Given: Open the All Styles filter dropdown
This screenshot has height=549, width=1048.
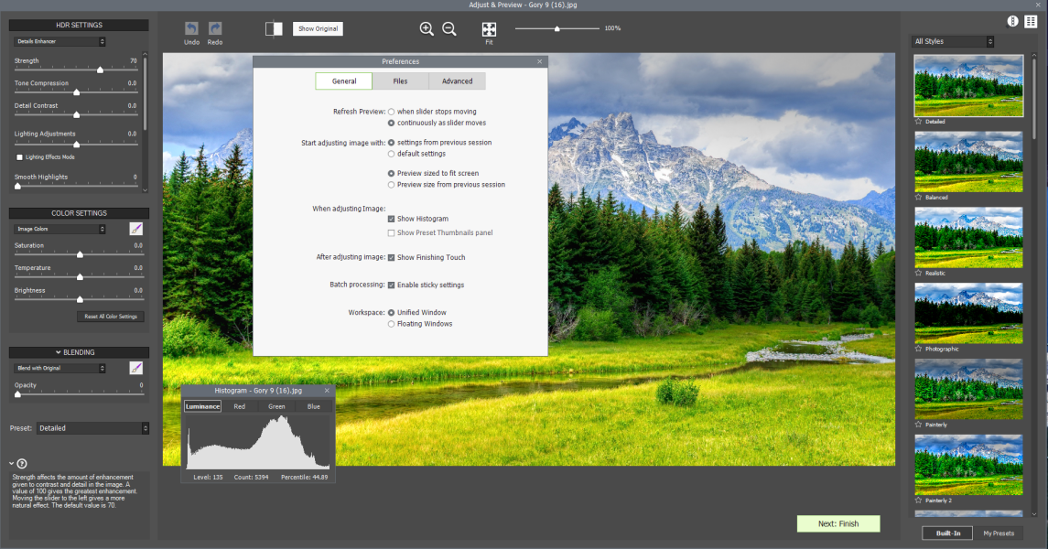Looking at the screenshot, I should pos(953,41).
